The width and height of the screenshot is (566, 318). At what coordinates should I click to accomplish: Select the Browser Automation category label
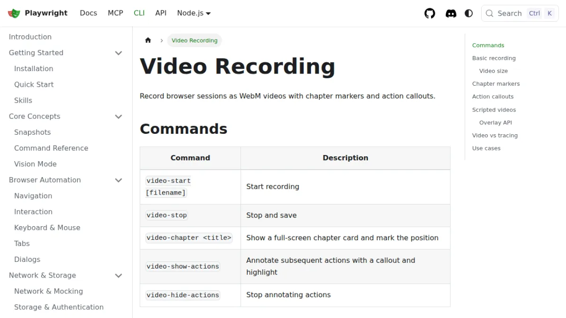coord(45,180)
